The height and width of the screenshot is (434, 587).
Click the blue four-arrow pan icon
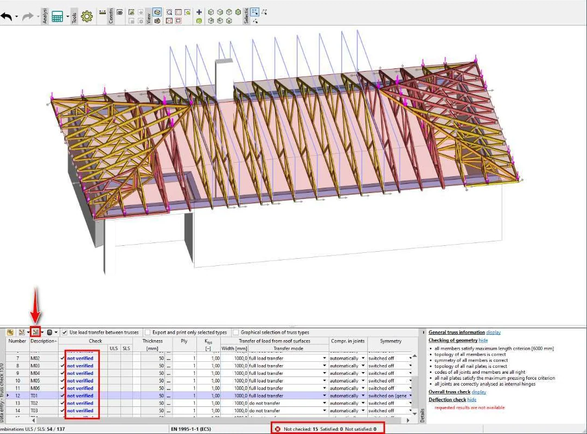(199, 12)
